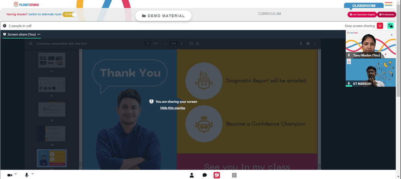Toggle the PDF sidebar menu icon
This screenshot has width=401, height=179.
click(x=31, y=43)
